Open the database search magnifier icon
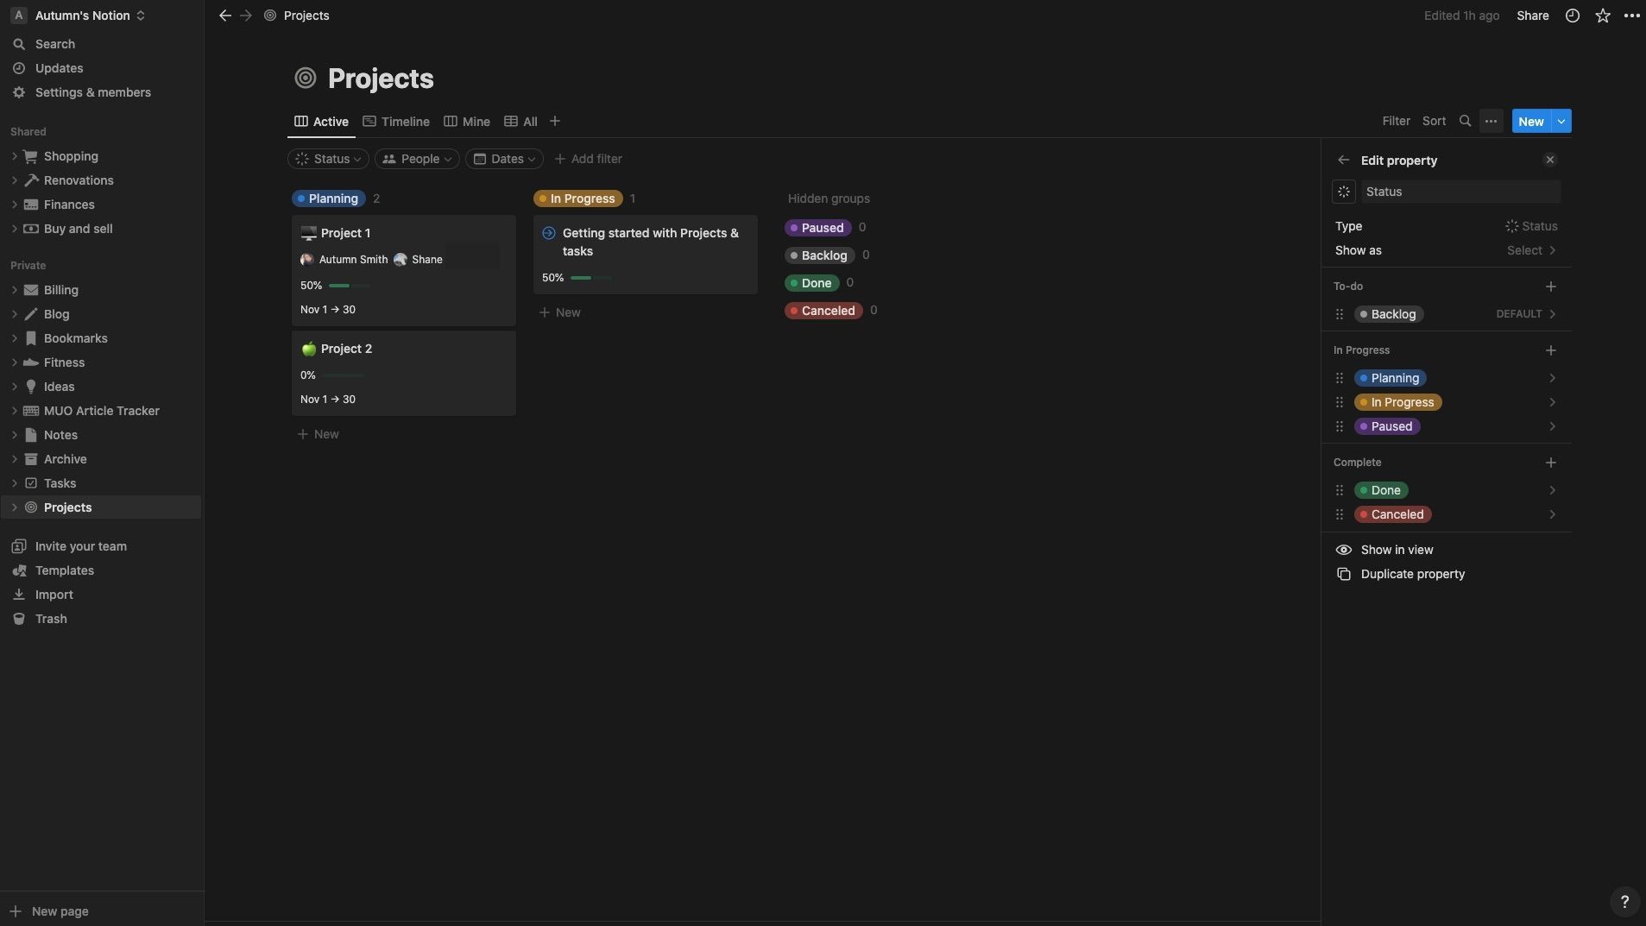 [1465, 121]
